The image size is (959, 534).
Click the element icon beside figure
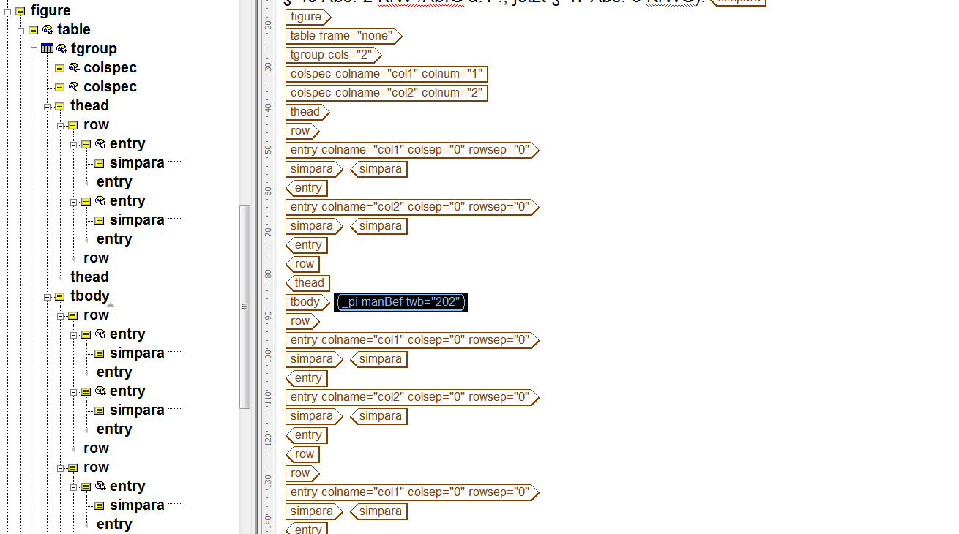click(18, 10)
